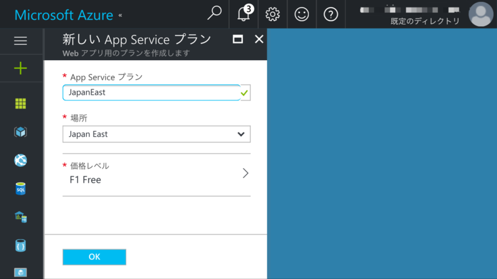Open the location Japan East dropdown
497x279 pixels.
tap(157, 134)
